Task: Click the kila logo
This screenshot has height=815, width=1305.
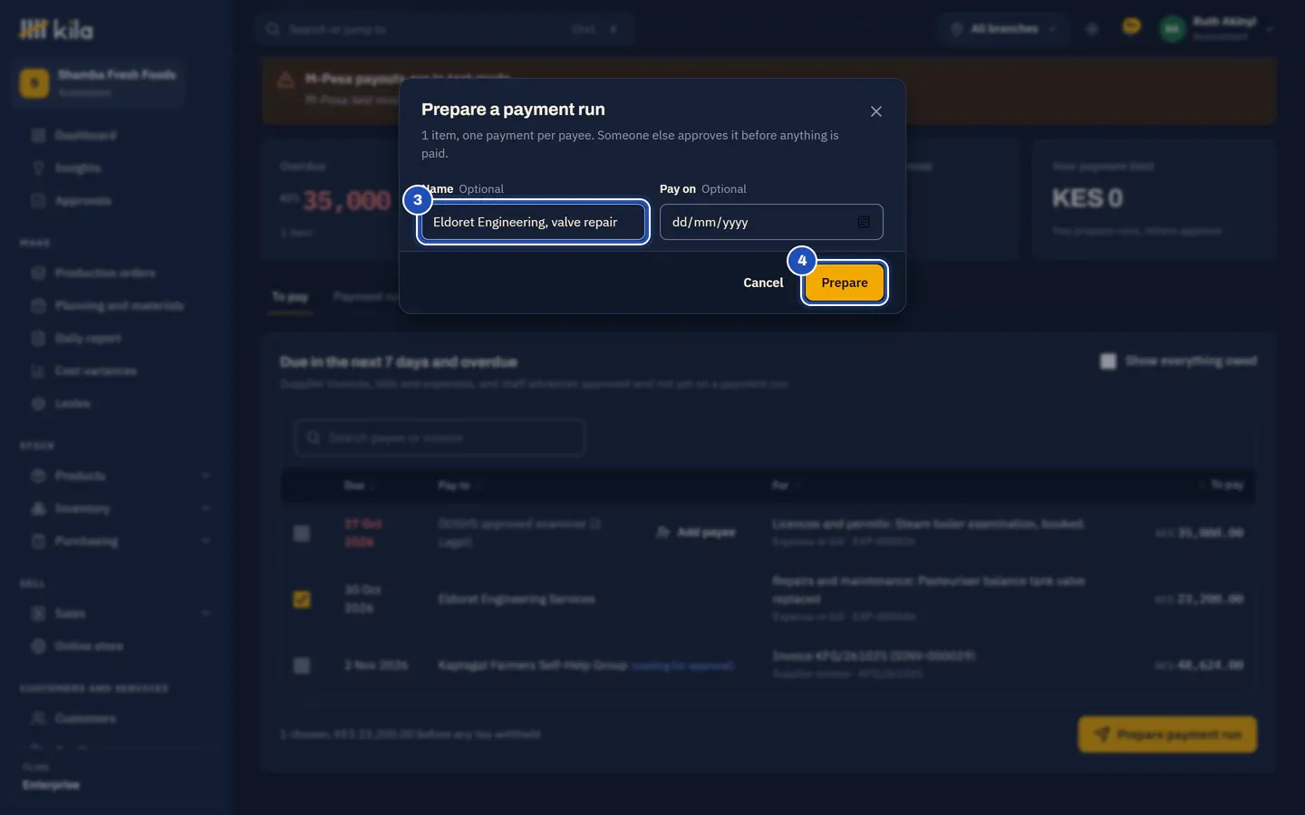Action: click(56, 30)
